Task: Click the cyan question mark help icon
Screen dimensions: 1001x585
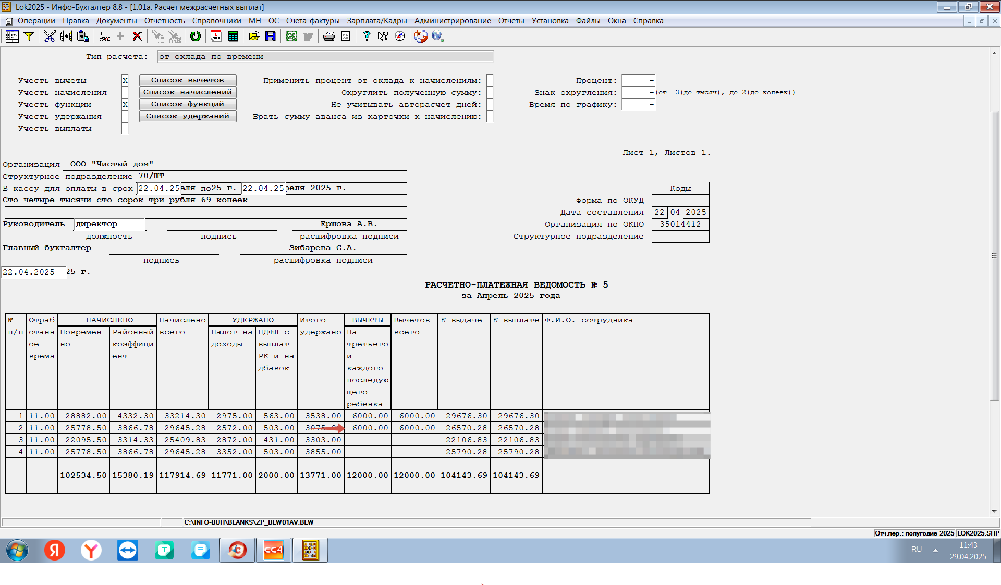Action: point(367,36)
